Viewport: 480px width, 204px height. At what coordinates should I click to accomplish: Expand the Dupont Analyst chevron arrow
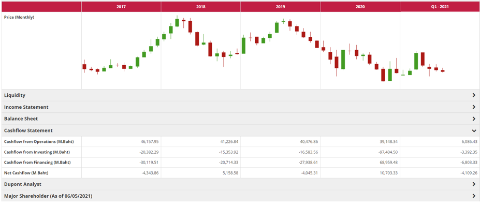tap(474, 184)
